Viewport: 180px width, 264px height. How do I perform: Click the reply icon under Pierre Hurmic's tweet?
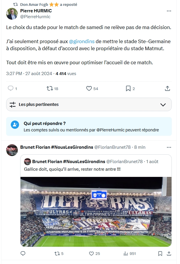click(x=11, y=88)
